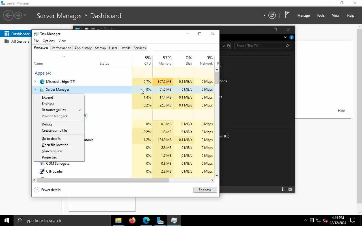Click the Fewer details link
362x226 pixels.
pos(51,190)
